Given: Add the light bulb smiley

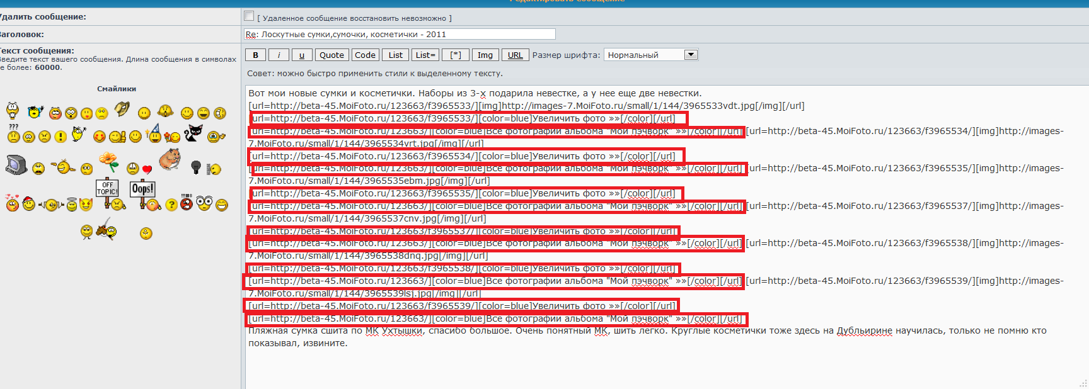Looking at the screenshot, I should click(x=196, y=167).
